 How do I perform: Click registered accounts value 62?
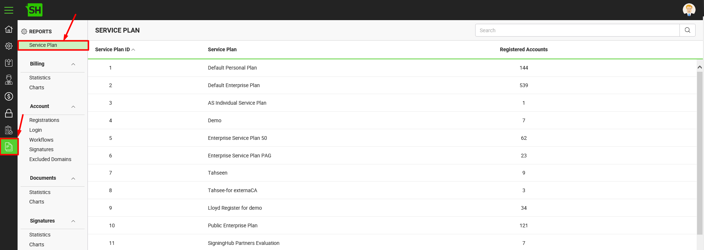click(x=524, y=138)
